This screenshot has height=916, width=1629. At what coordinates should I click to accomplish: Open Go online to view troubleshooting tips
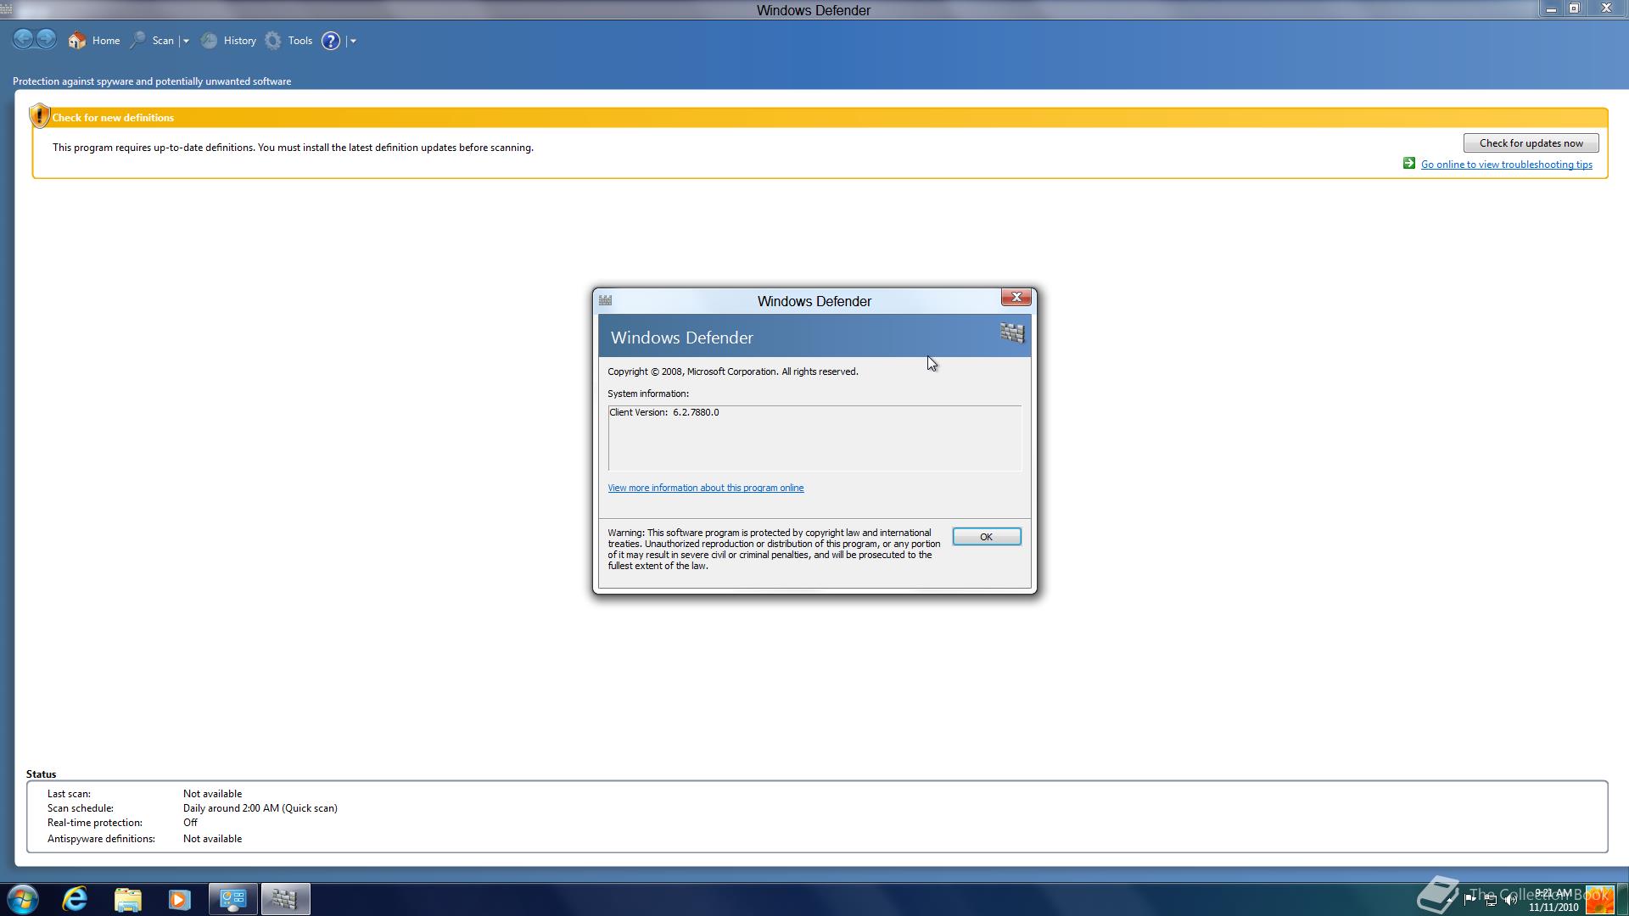pos(1506,165)
